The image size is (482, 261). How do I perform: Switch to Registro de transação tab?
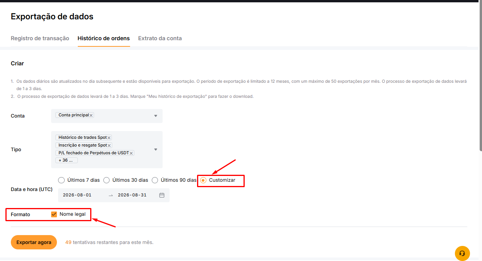40,38
